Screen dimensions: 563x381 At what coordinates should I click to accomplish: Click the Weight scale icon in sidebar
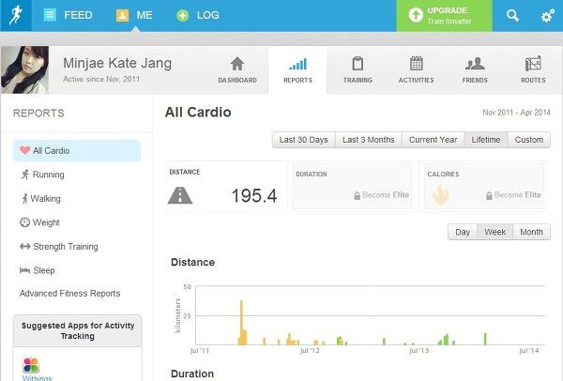[24, 222]
